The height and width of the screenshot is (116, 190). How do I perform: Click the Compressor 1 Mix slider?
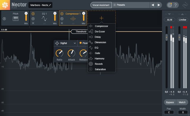coord(84,17)
